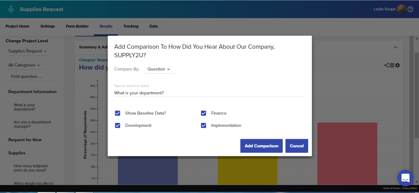This screenshot has height=193, width=419.
Task: Uncheck the Implementation checkbox
Action: [x=204, y=126]
